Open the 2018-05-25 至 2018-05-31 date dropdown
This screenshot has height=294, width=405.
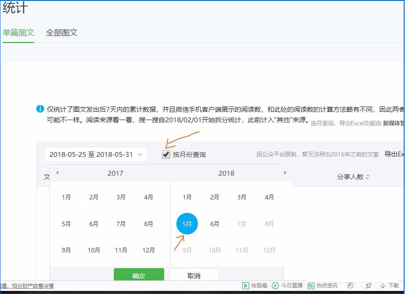pyautogui.click(x=95, y=154)
